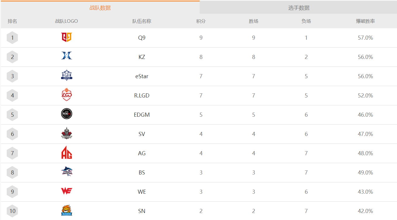Switch to the 选手数据 tab

[298, 8]
